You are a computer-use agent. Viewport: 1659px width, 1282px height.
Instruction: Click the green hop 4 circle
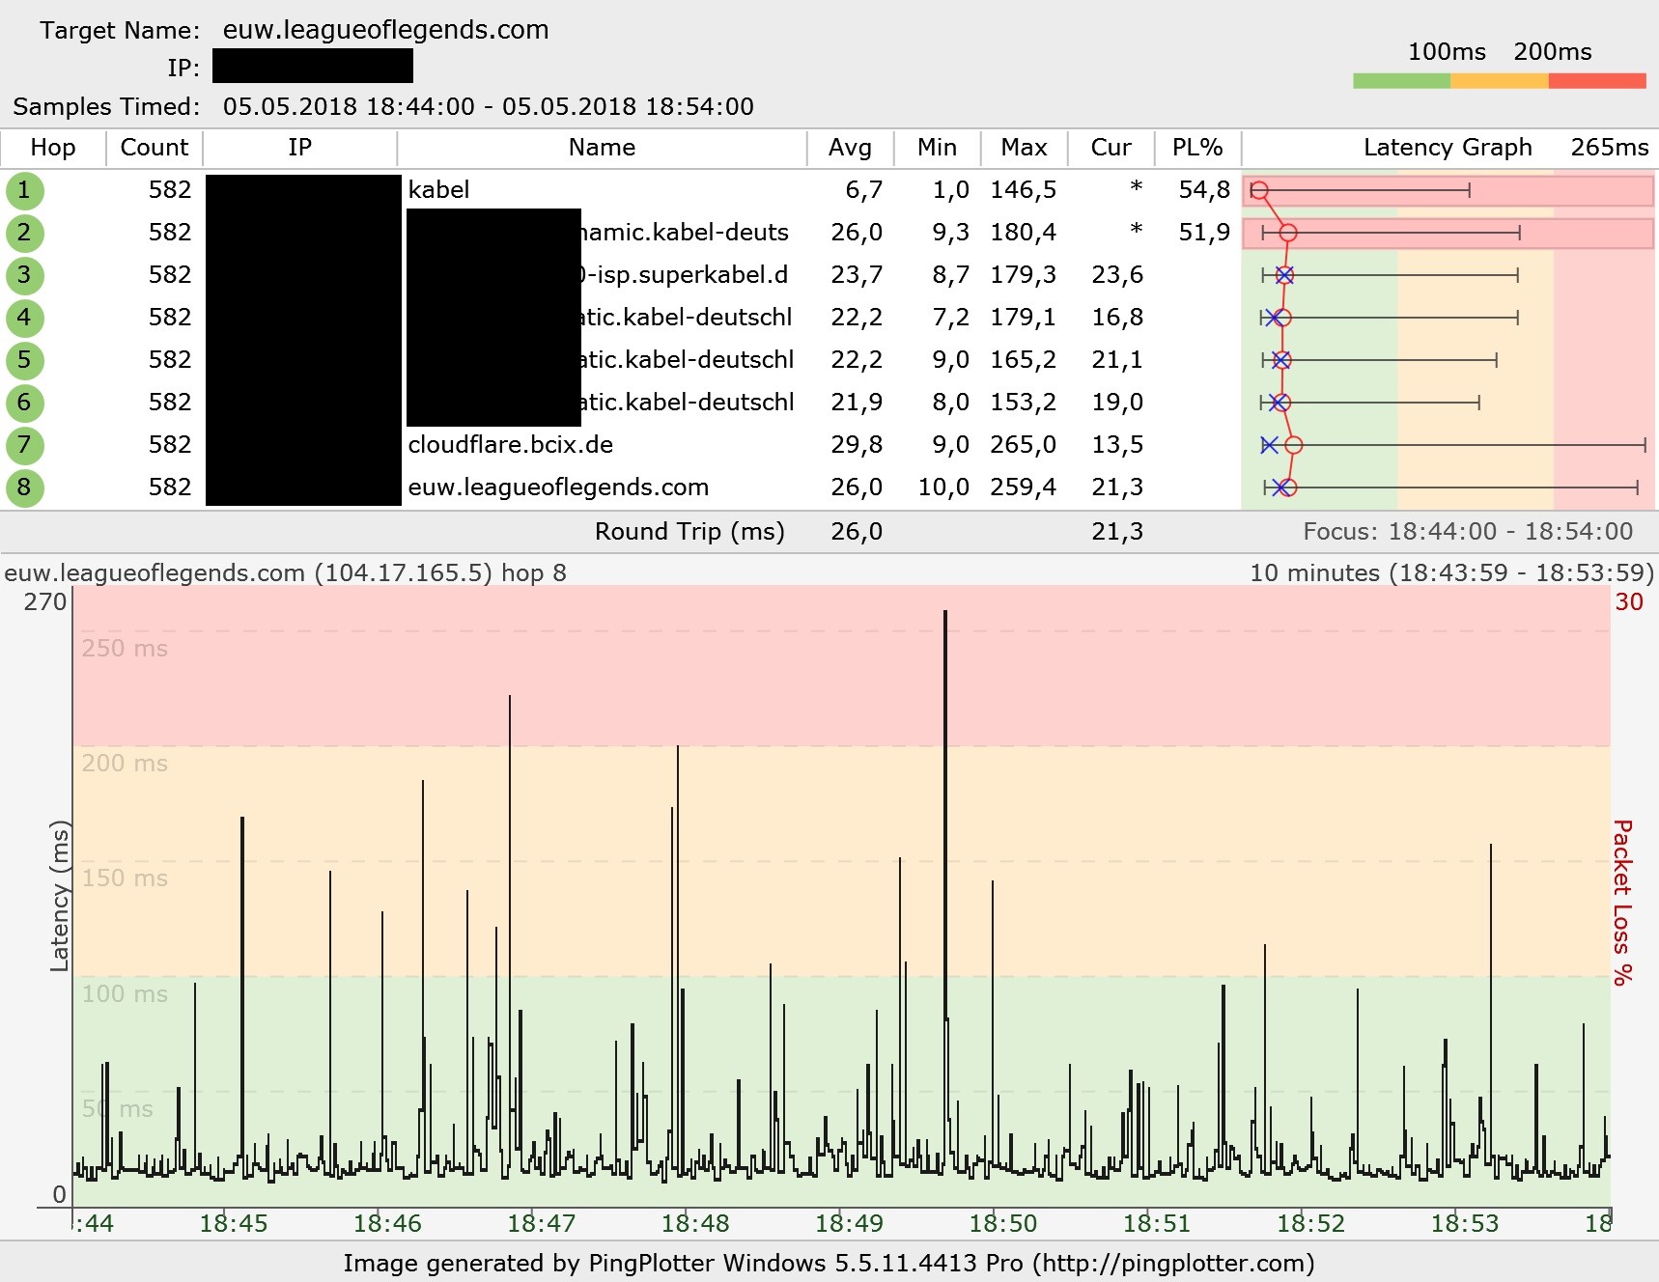point(24,318)
